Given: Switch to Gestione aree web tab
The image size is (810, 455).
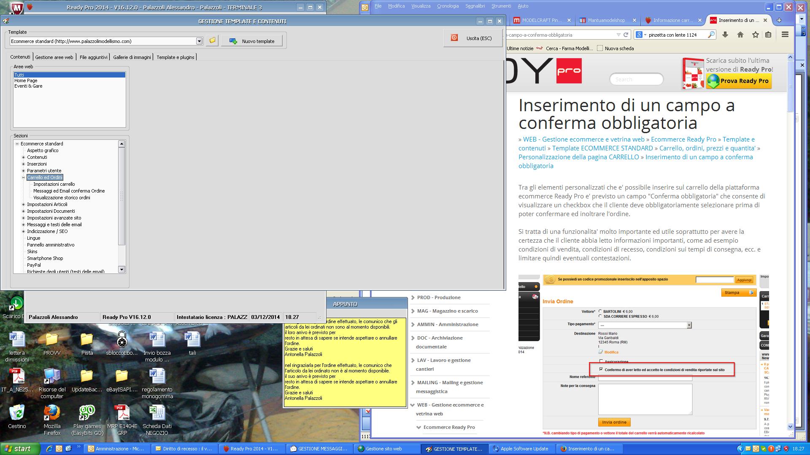Looking at the screenshot, I should point(54,57).
